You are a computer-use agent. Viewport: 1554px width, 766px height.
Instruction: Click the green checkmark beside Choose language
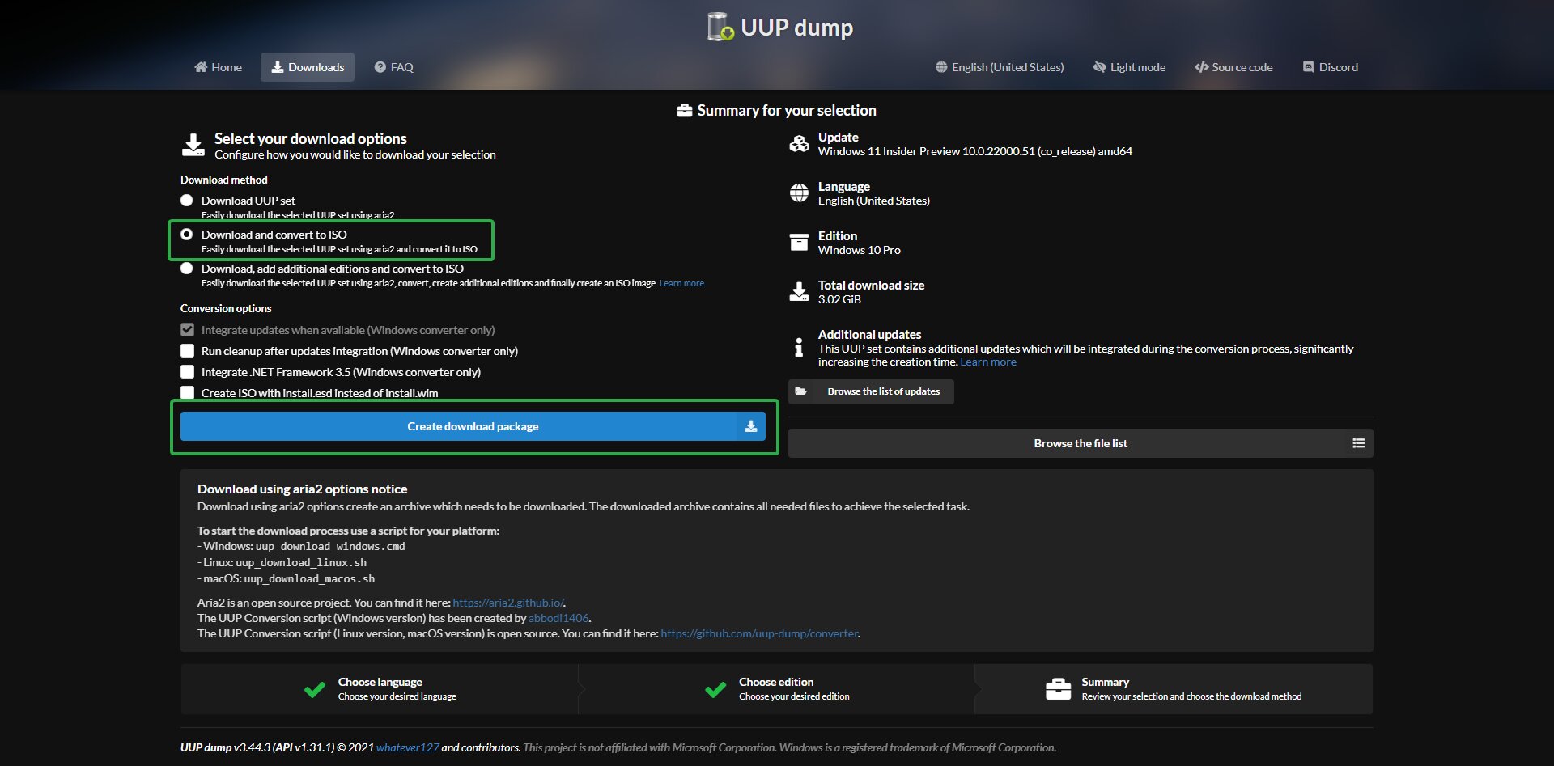pos(314,690)
